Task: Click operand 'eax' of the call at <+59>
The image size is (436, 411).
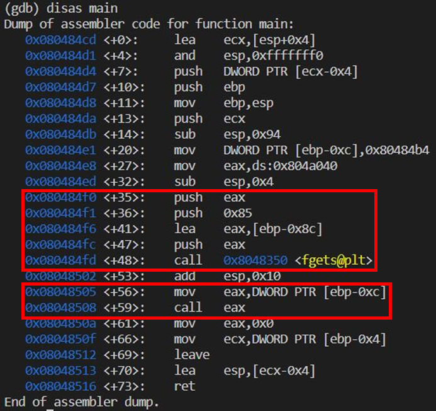Action: 235,308
